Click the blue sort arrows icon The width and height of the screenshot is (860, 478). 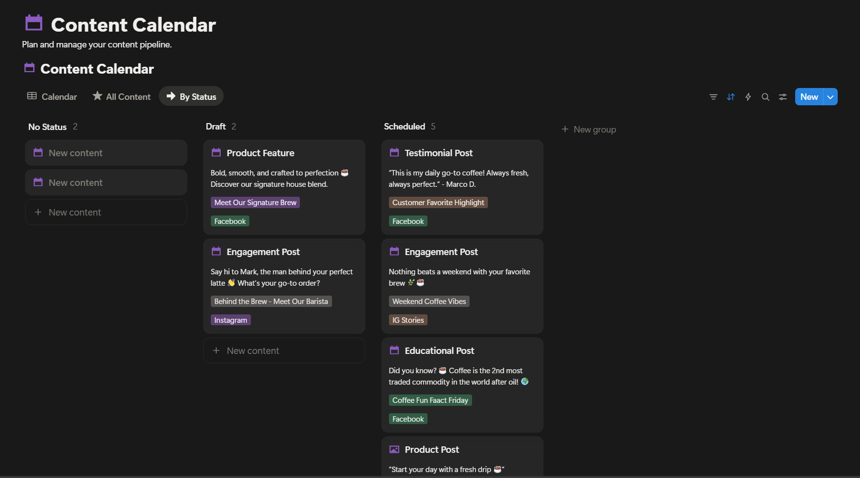tap(730, 97)
